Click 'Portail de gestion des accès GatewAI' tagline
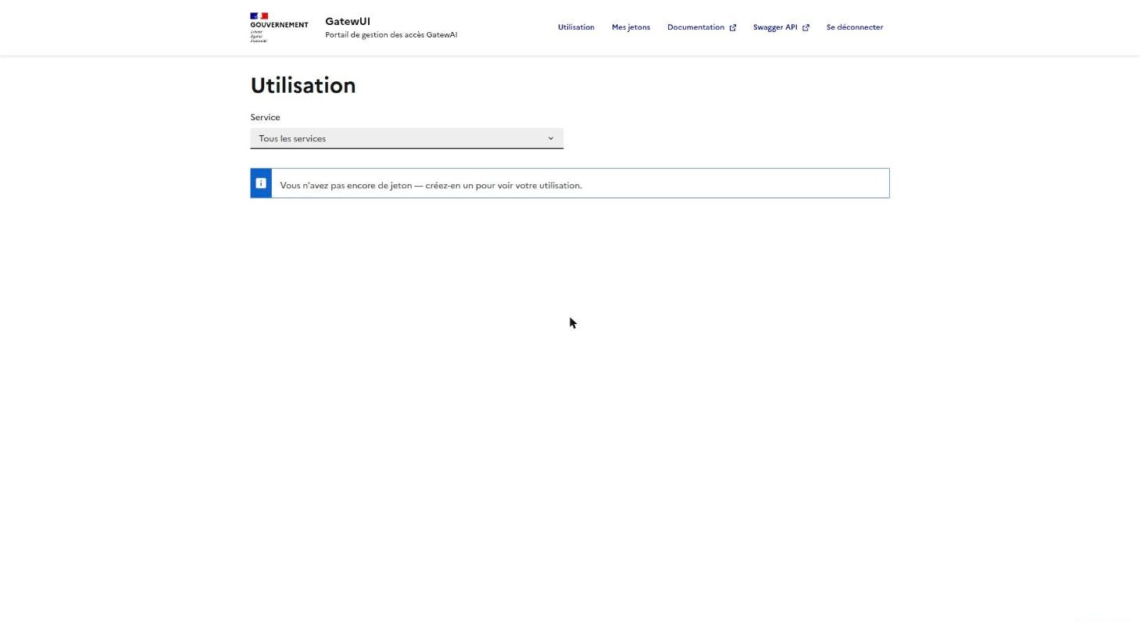This screenshot has height=634, width=1140. (x=391, y=35)
